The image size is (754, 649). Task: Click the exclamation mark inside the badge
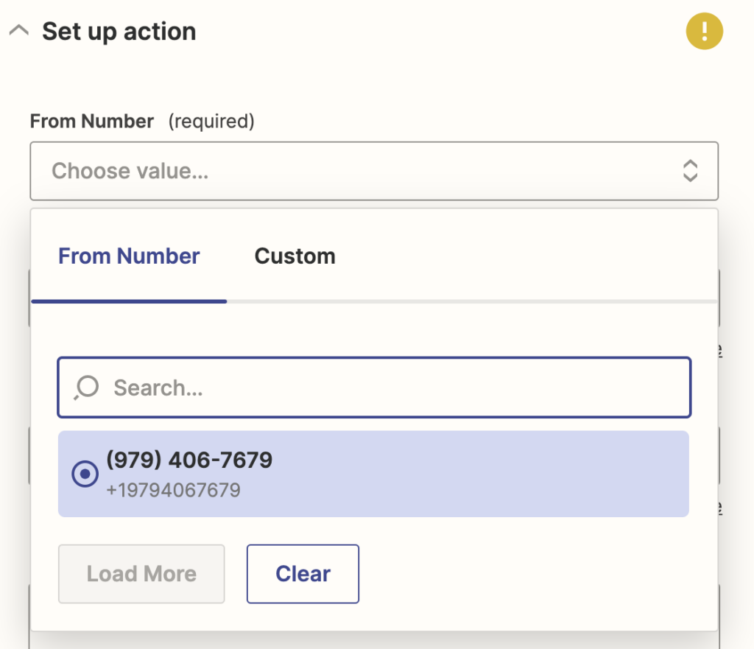pyautogui.click(x=704, y=31)
